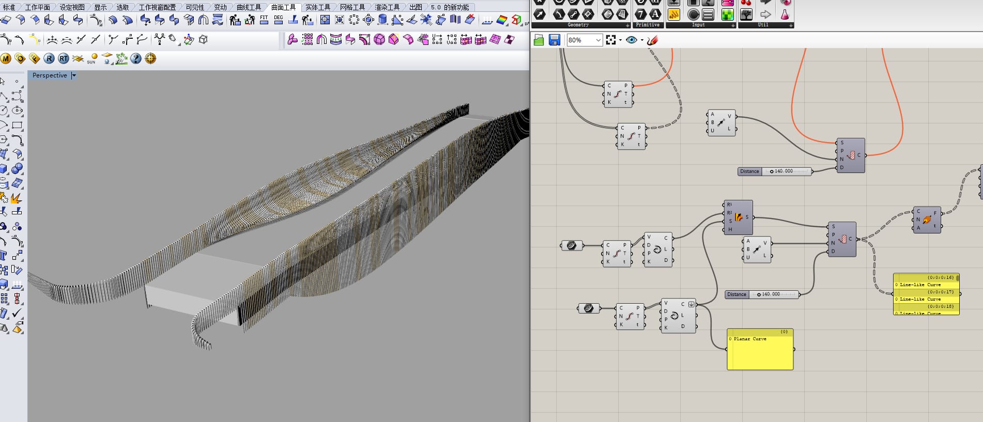Adjust the lower Distance 140.000 slider
This screenshot has height=422, width=983.
click(762, 294)
